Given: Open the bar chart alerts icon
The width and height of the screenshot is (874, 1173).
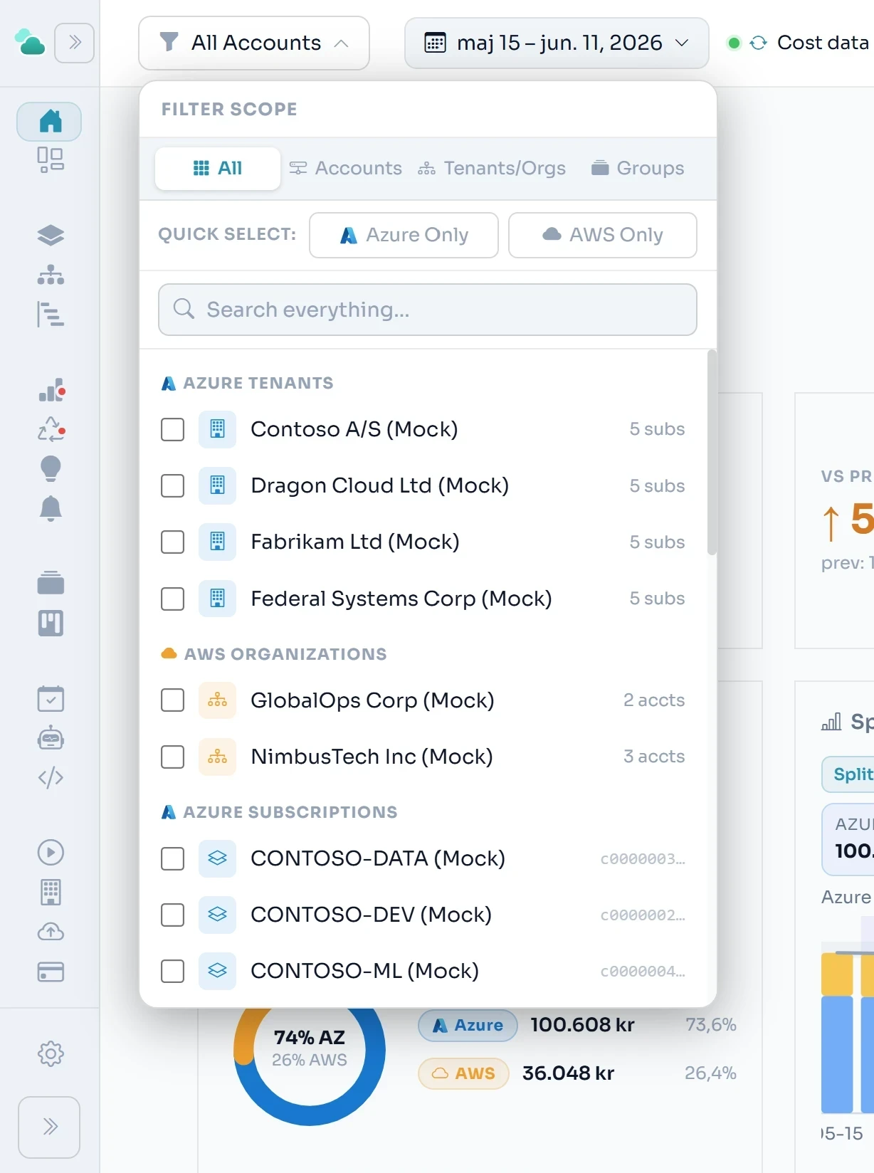Looking at the screenshot, I should point(51,390).
